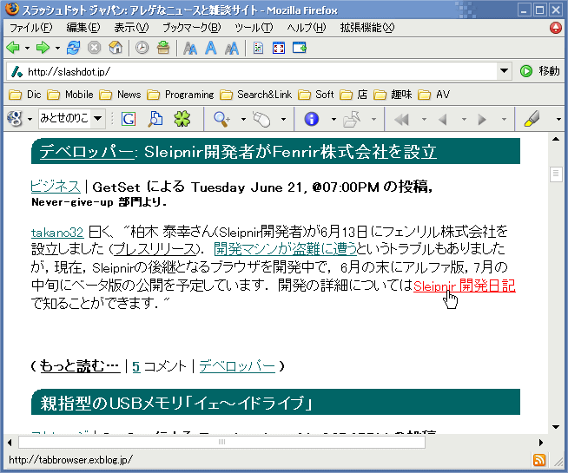Click the red adblock icon in the menu bar
The height and width of the screenshot is (473, 568).
(x=555, y=28)
